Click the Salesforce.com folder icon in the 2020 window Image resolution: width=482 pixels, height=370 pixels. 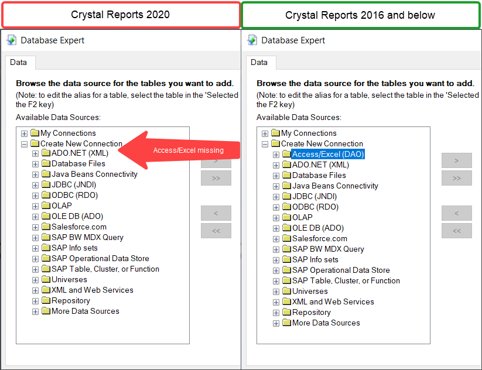[x=46, y=227]
